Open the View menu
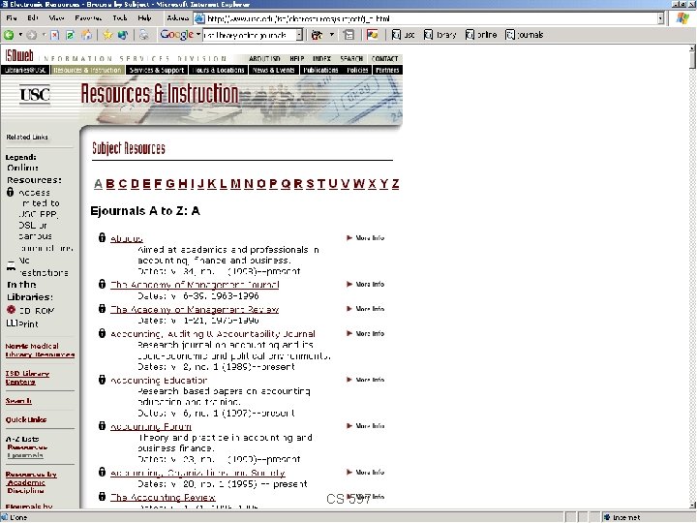Screen dimensions: 697x523 coord(56,18)
